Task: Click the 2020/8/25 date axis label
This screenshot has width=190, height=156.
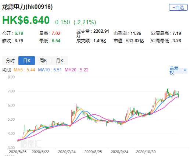Action: 93,152
